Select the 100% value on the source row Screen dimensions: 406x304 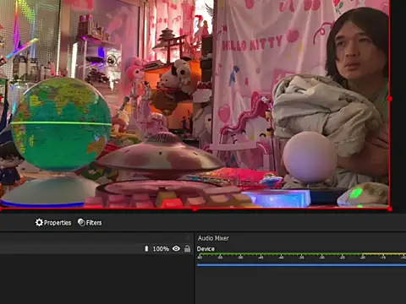[161, 249]
